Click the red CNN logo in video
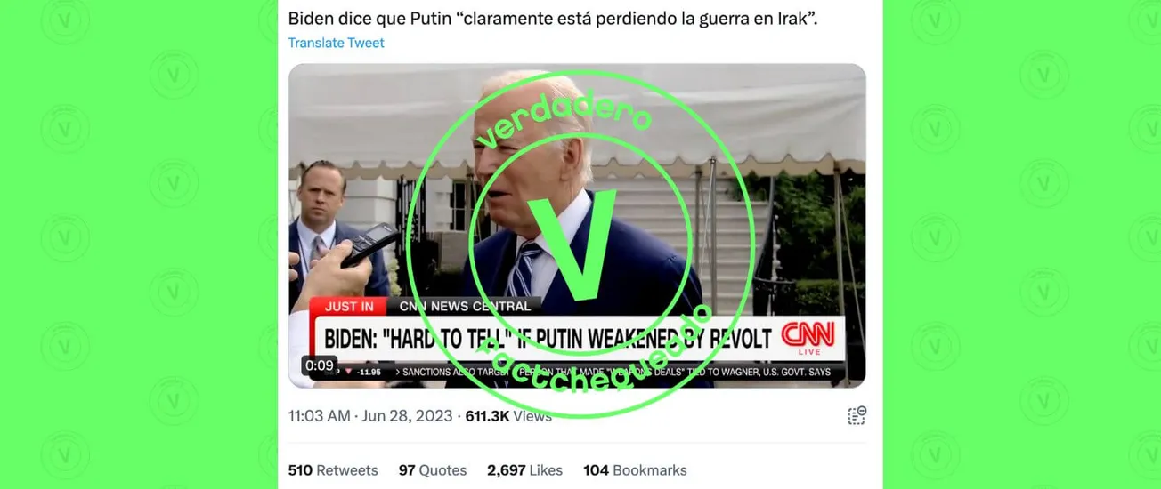 coord(808,335)
